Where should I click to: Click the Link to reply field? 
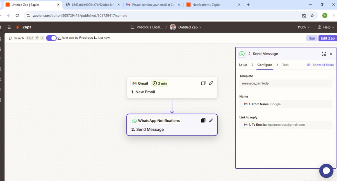(286, 125)
